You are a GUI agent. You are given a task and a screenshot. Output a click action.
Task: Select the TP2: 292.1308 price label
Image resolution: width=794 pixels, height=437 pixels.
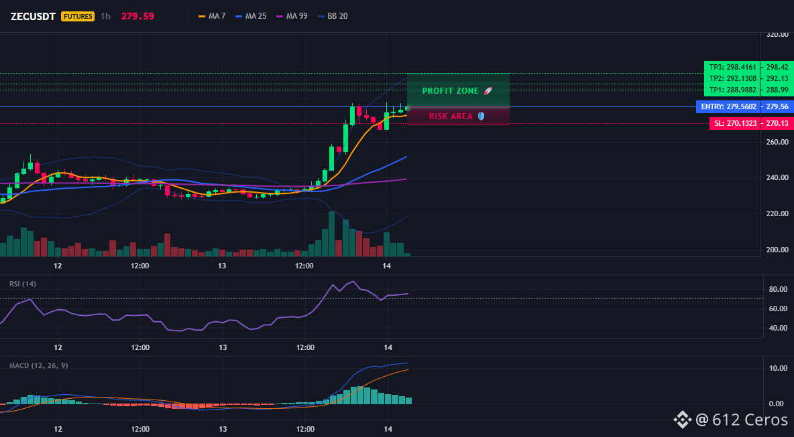tap(732, 78)
